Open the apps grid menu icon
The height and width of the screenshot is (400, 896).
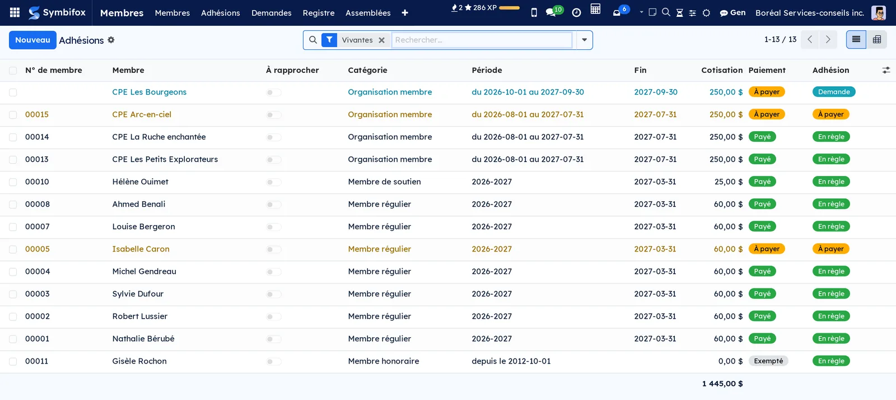[x=15, y=12]
